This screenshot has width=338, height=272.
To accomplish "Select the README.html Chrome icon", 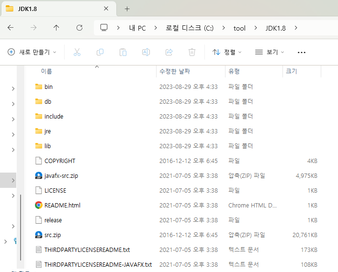I will (39, 205).
